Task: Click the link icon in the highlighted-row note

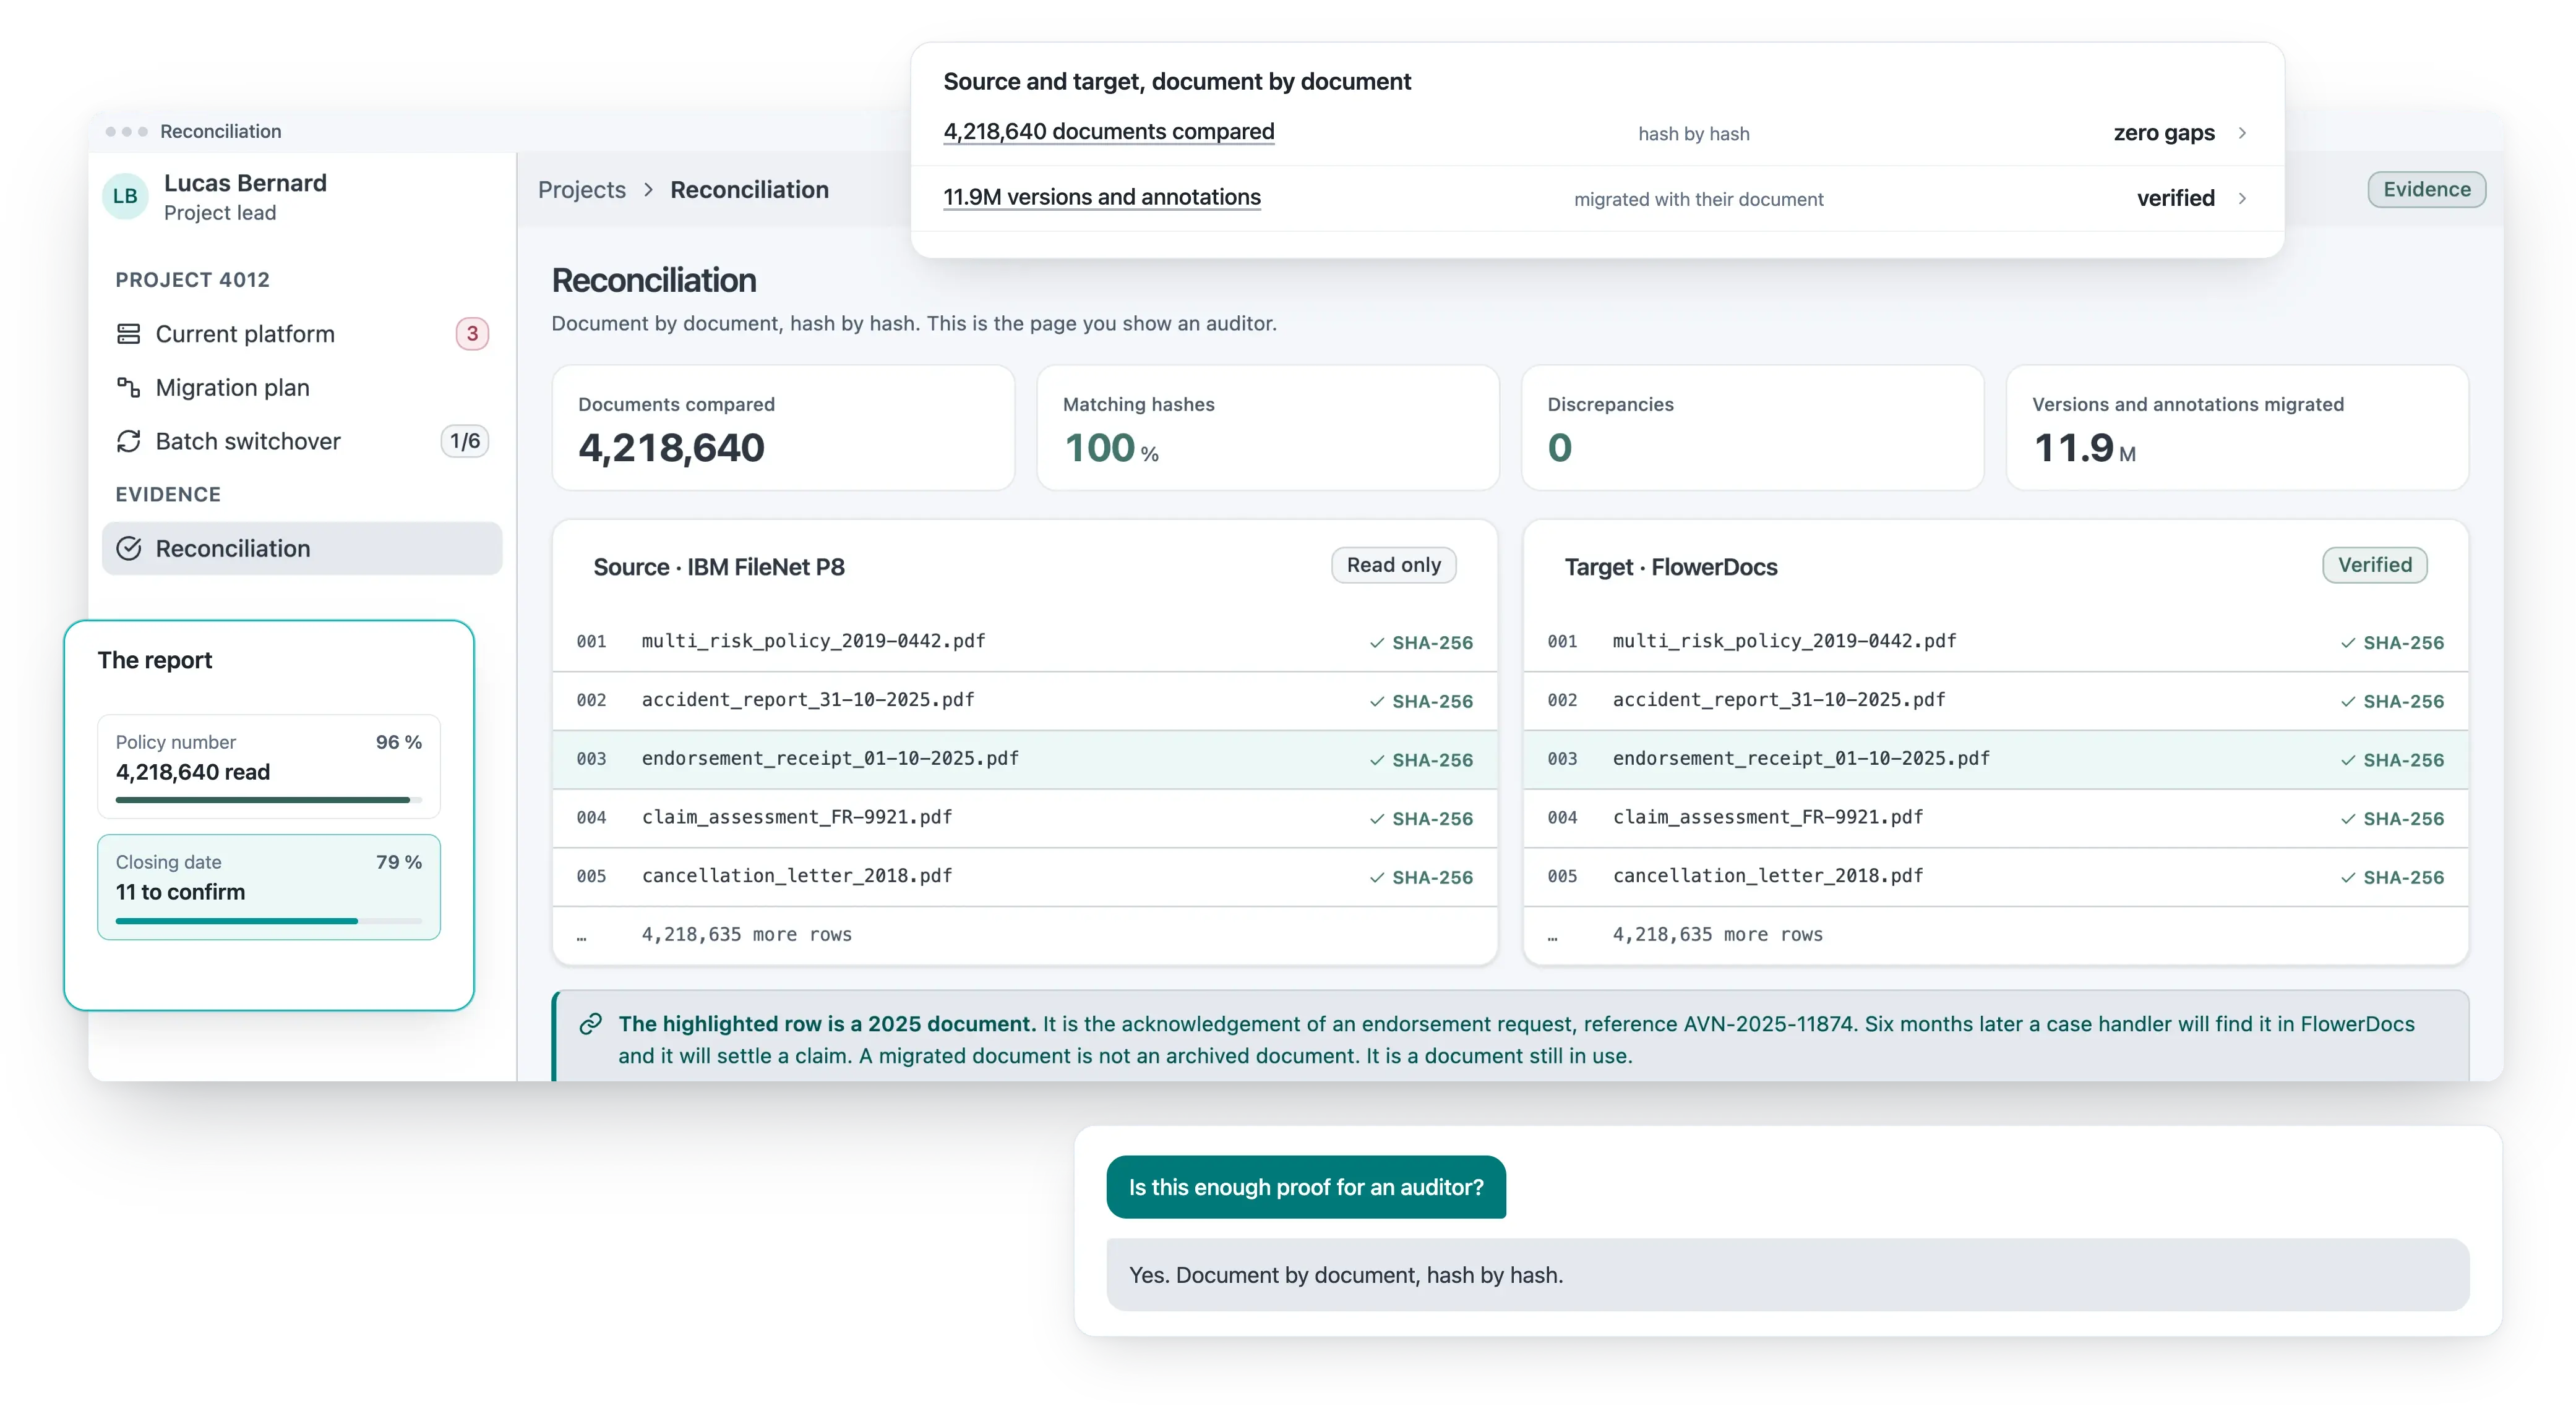Action: 591,1024
